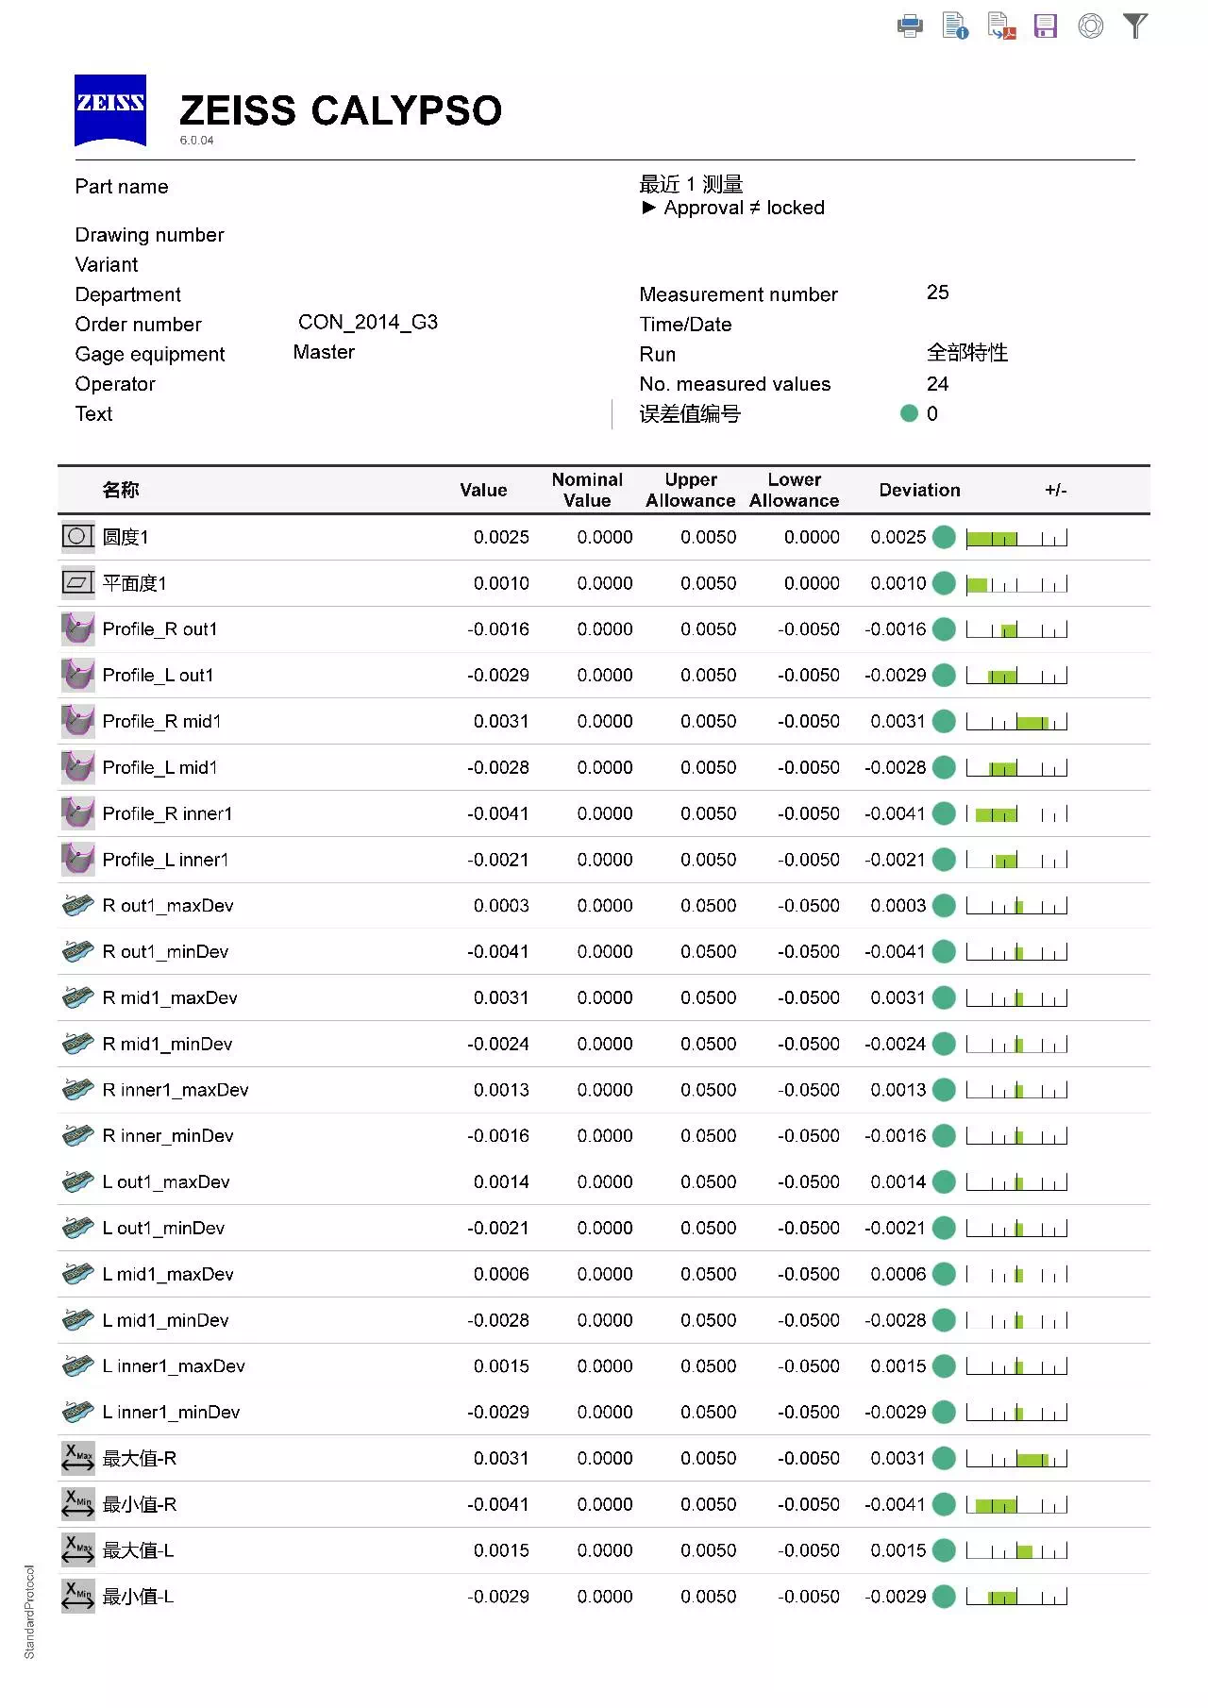The image size is (1208, 1708).
Task: Click the ZEISS logo
Action: (110, 109)
